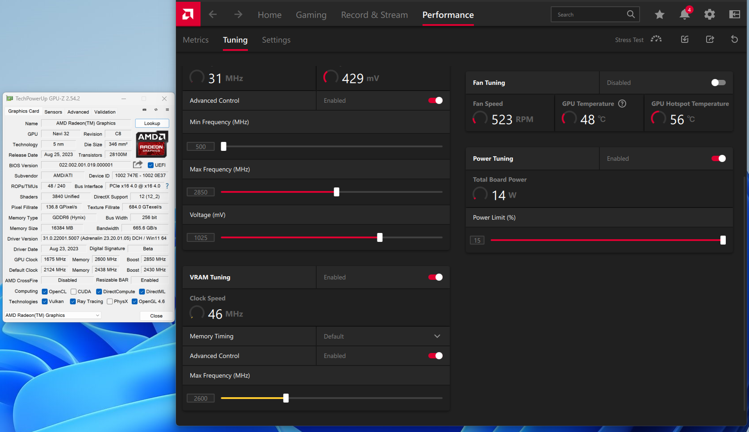
Task: Toggle DirectML checkbox in GPU-Z
Action: pos(142,291)
